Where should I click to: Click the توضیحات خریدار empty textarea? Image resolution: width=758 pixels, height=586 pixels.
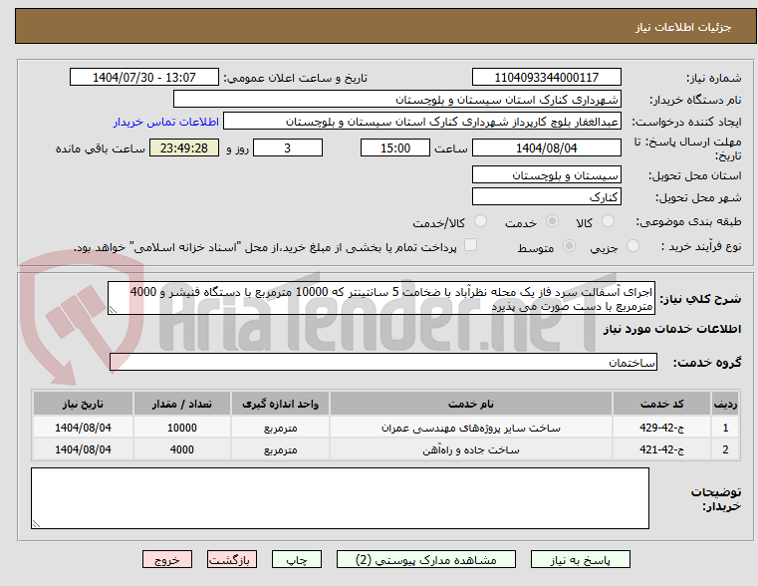(340, 498)
